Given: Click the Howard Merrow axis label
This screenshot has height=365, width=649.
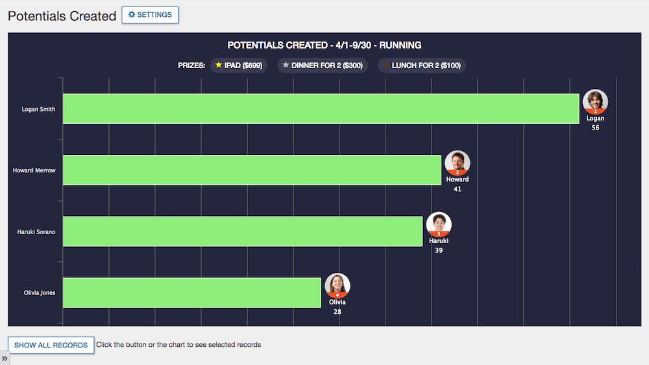Looking at the screenshot, I should [x=34, y=171].
